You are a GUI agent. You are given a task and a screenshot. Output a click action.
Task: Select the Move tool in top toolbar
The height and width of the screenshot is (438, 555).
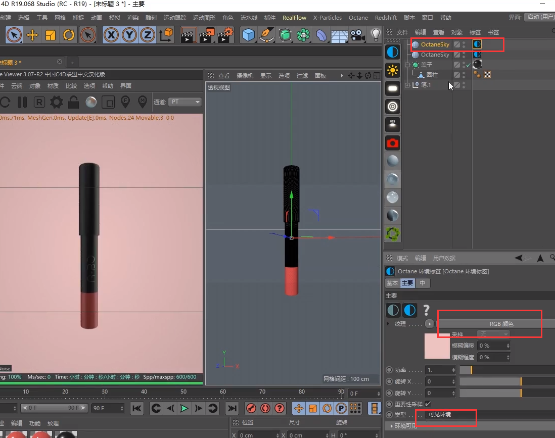tap(32, 35)
